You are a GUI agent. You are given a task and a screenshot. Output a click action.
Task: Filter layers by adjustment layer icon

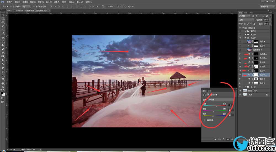click(256, 16)
